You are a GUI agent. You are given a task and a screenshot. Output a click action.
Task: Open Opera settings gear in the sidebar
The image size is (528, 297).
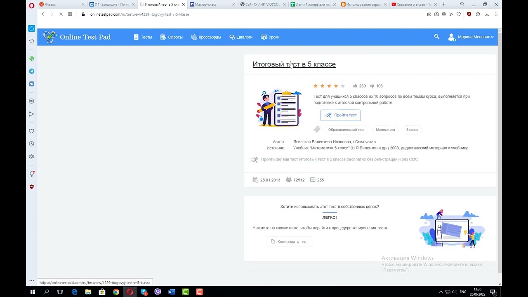(31, 157)
